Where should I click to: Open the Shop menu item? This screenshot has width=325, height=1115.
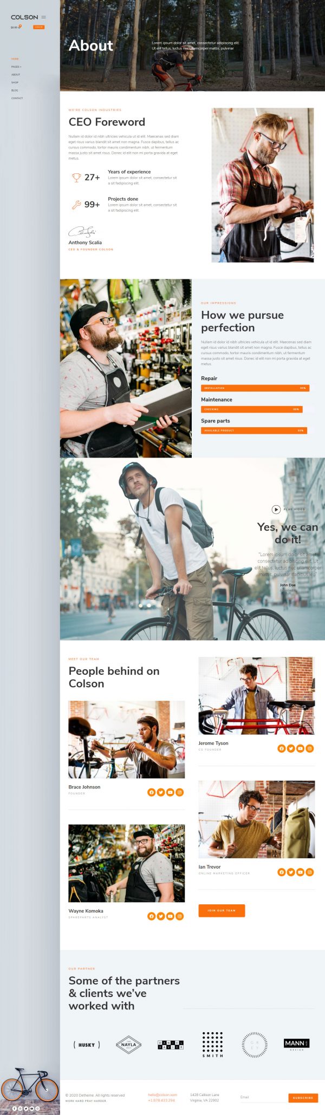coord(15,82)
